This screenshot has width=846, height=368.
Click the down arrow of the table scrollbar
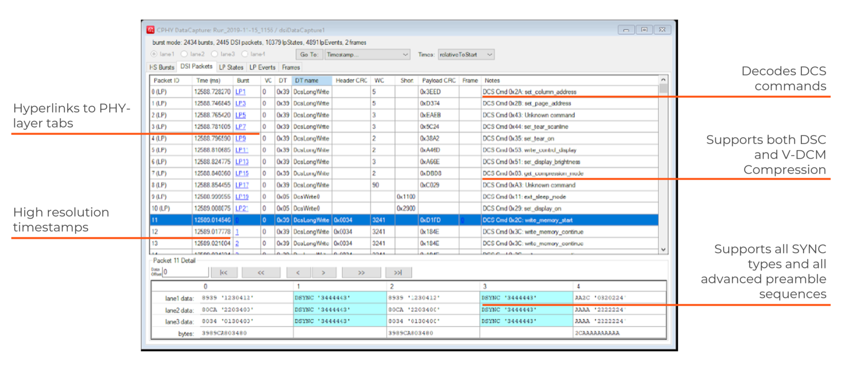[x=663, y=249]
